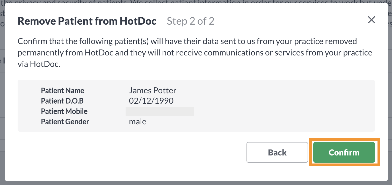
Task: Click the Step 2 of 2 indicator
Action: pos(191,21)
